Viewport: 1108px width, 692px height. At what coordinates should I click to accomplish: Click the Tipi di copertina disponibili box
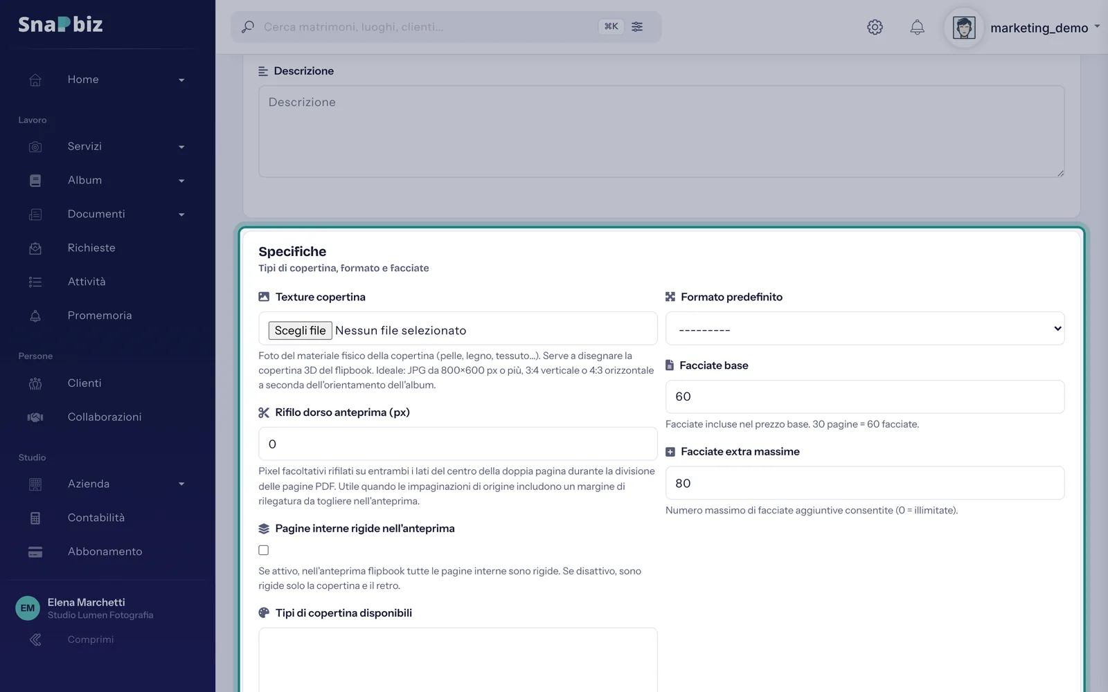(458, 659)
